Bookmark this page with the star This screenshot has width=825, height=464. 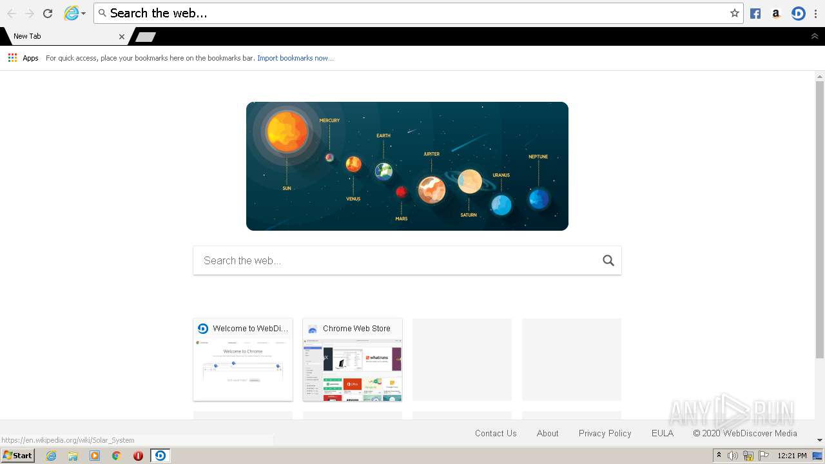(x=734, y=13)
